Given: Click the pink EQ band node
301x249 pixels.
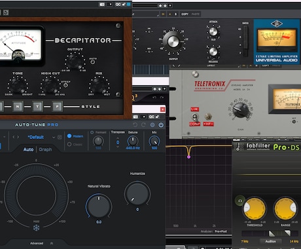Looking at the screenshot, I should pos(188,157).
